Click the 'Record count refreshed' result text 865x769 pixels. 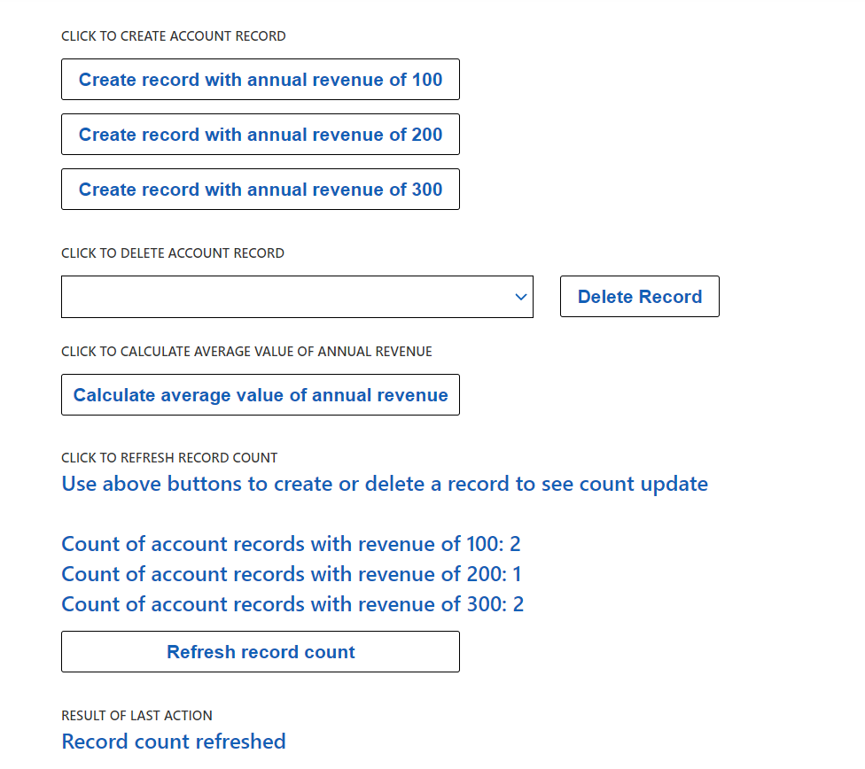pyautogui.click(x=174, y=742)
